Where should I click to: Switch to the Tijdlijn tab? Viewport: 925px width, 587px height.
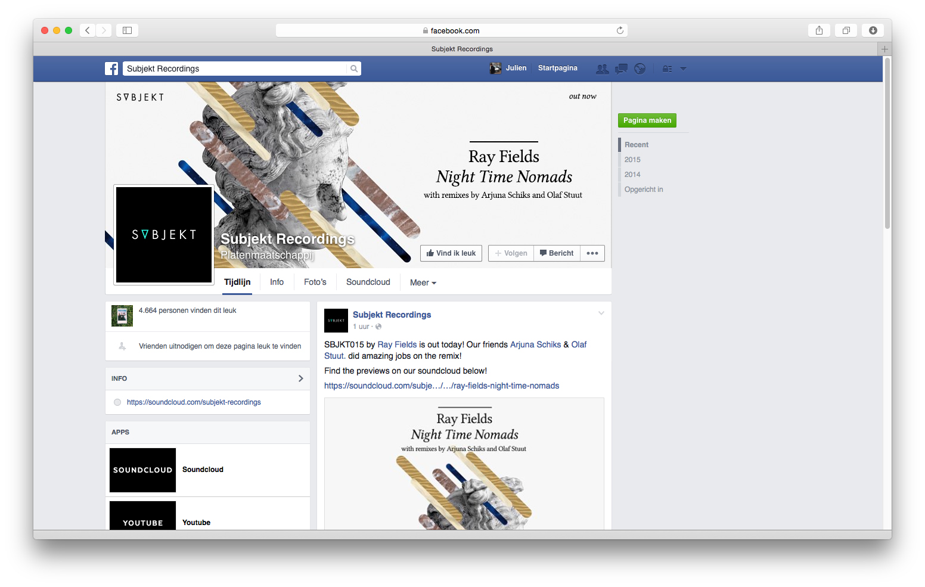coord(237,282)
